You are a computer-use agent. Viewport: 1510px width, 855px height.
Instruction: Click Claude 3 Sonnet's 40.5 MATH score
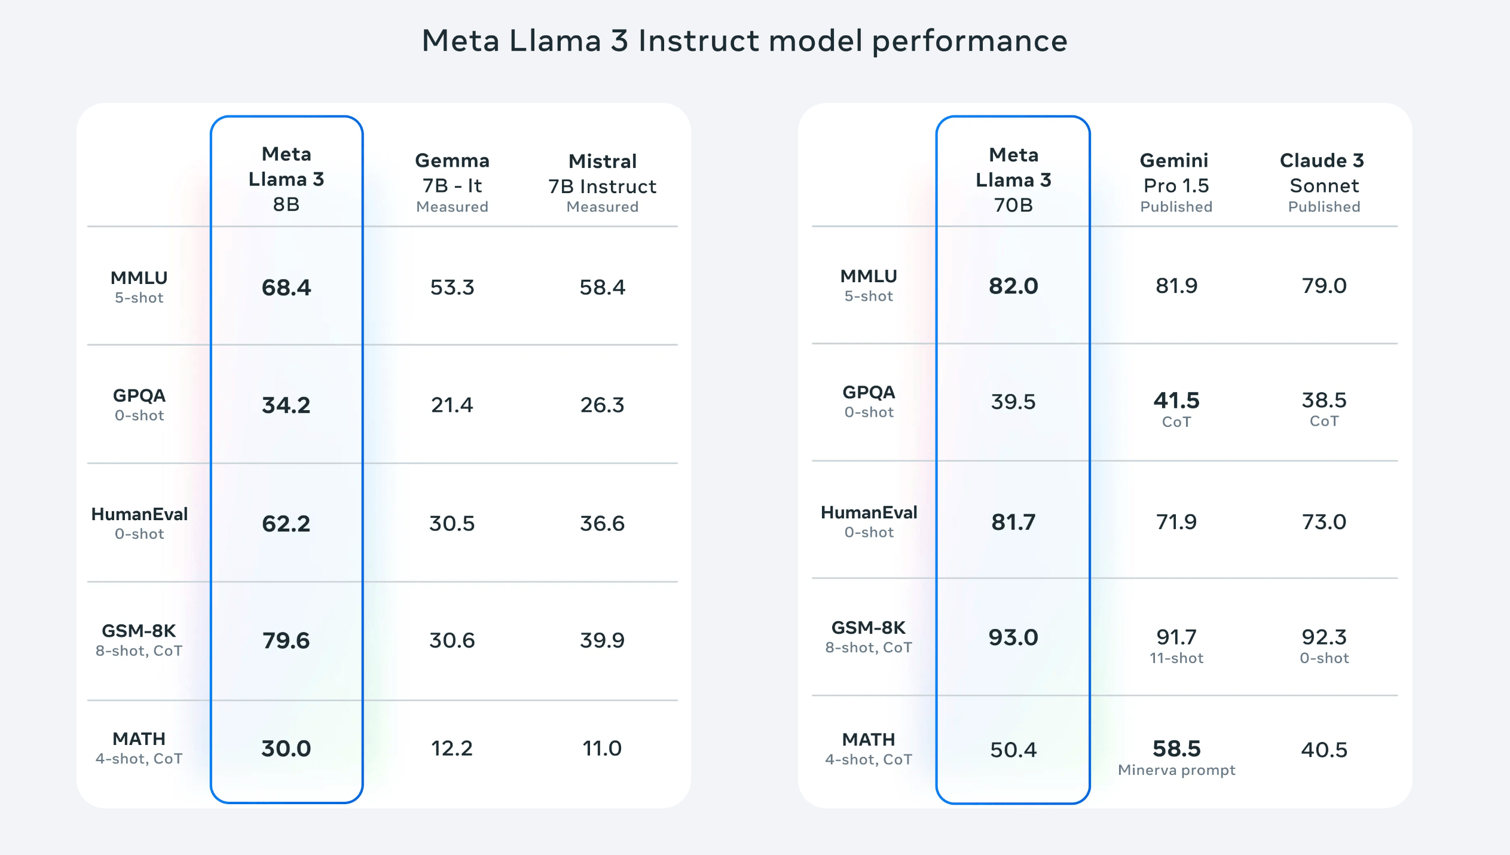click(1323, 749)
